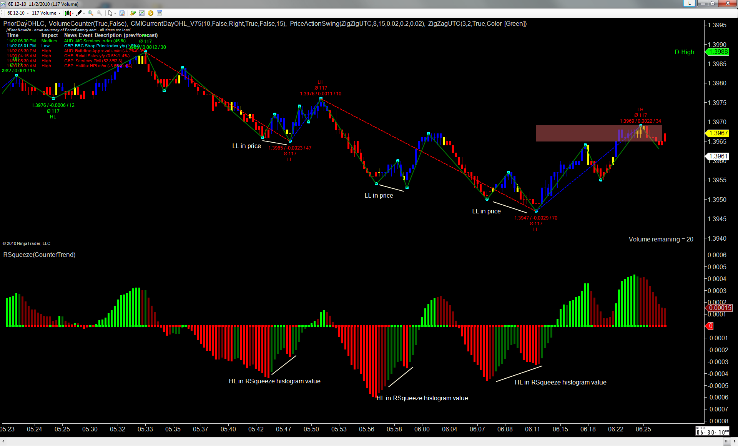Expand the cursor type dropdown arrow
Screen dimensions: 738x446
tap(115, 13)
